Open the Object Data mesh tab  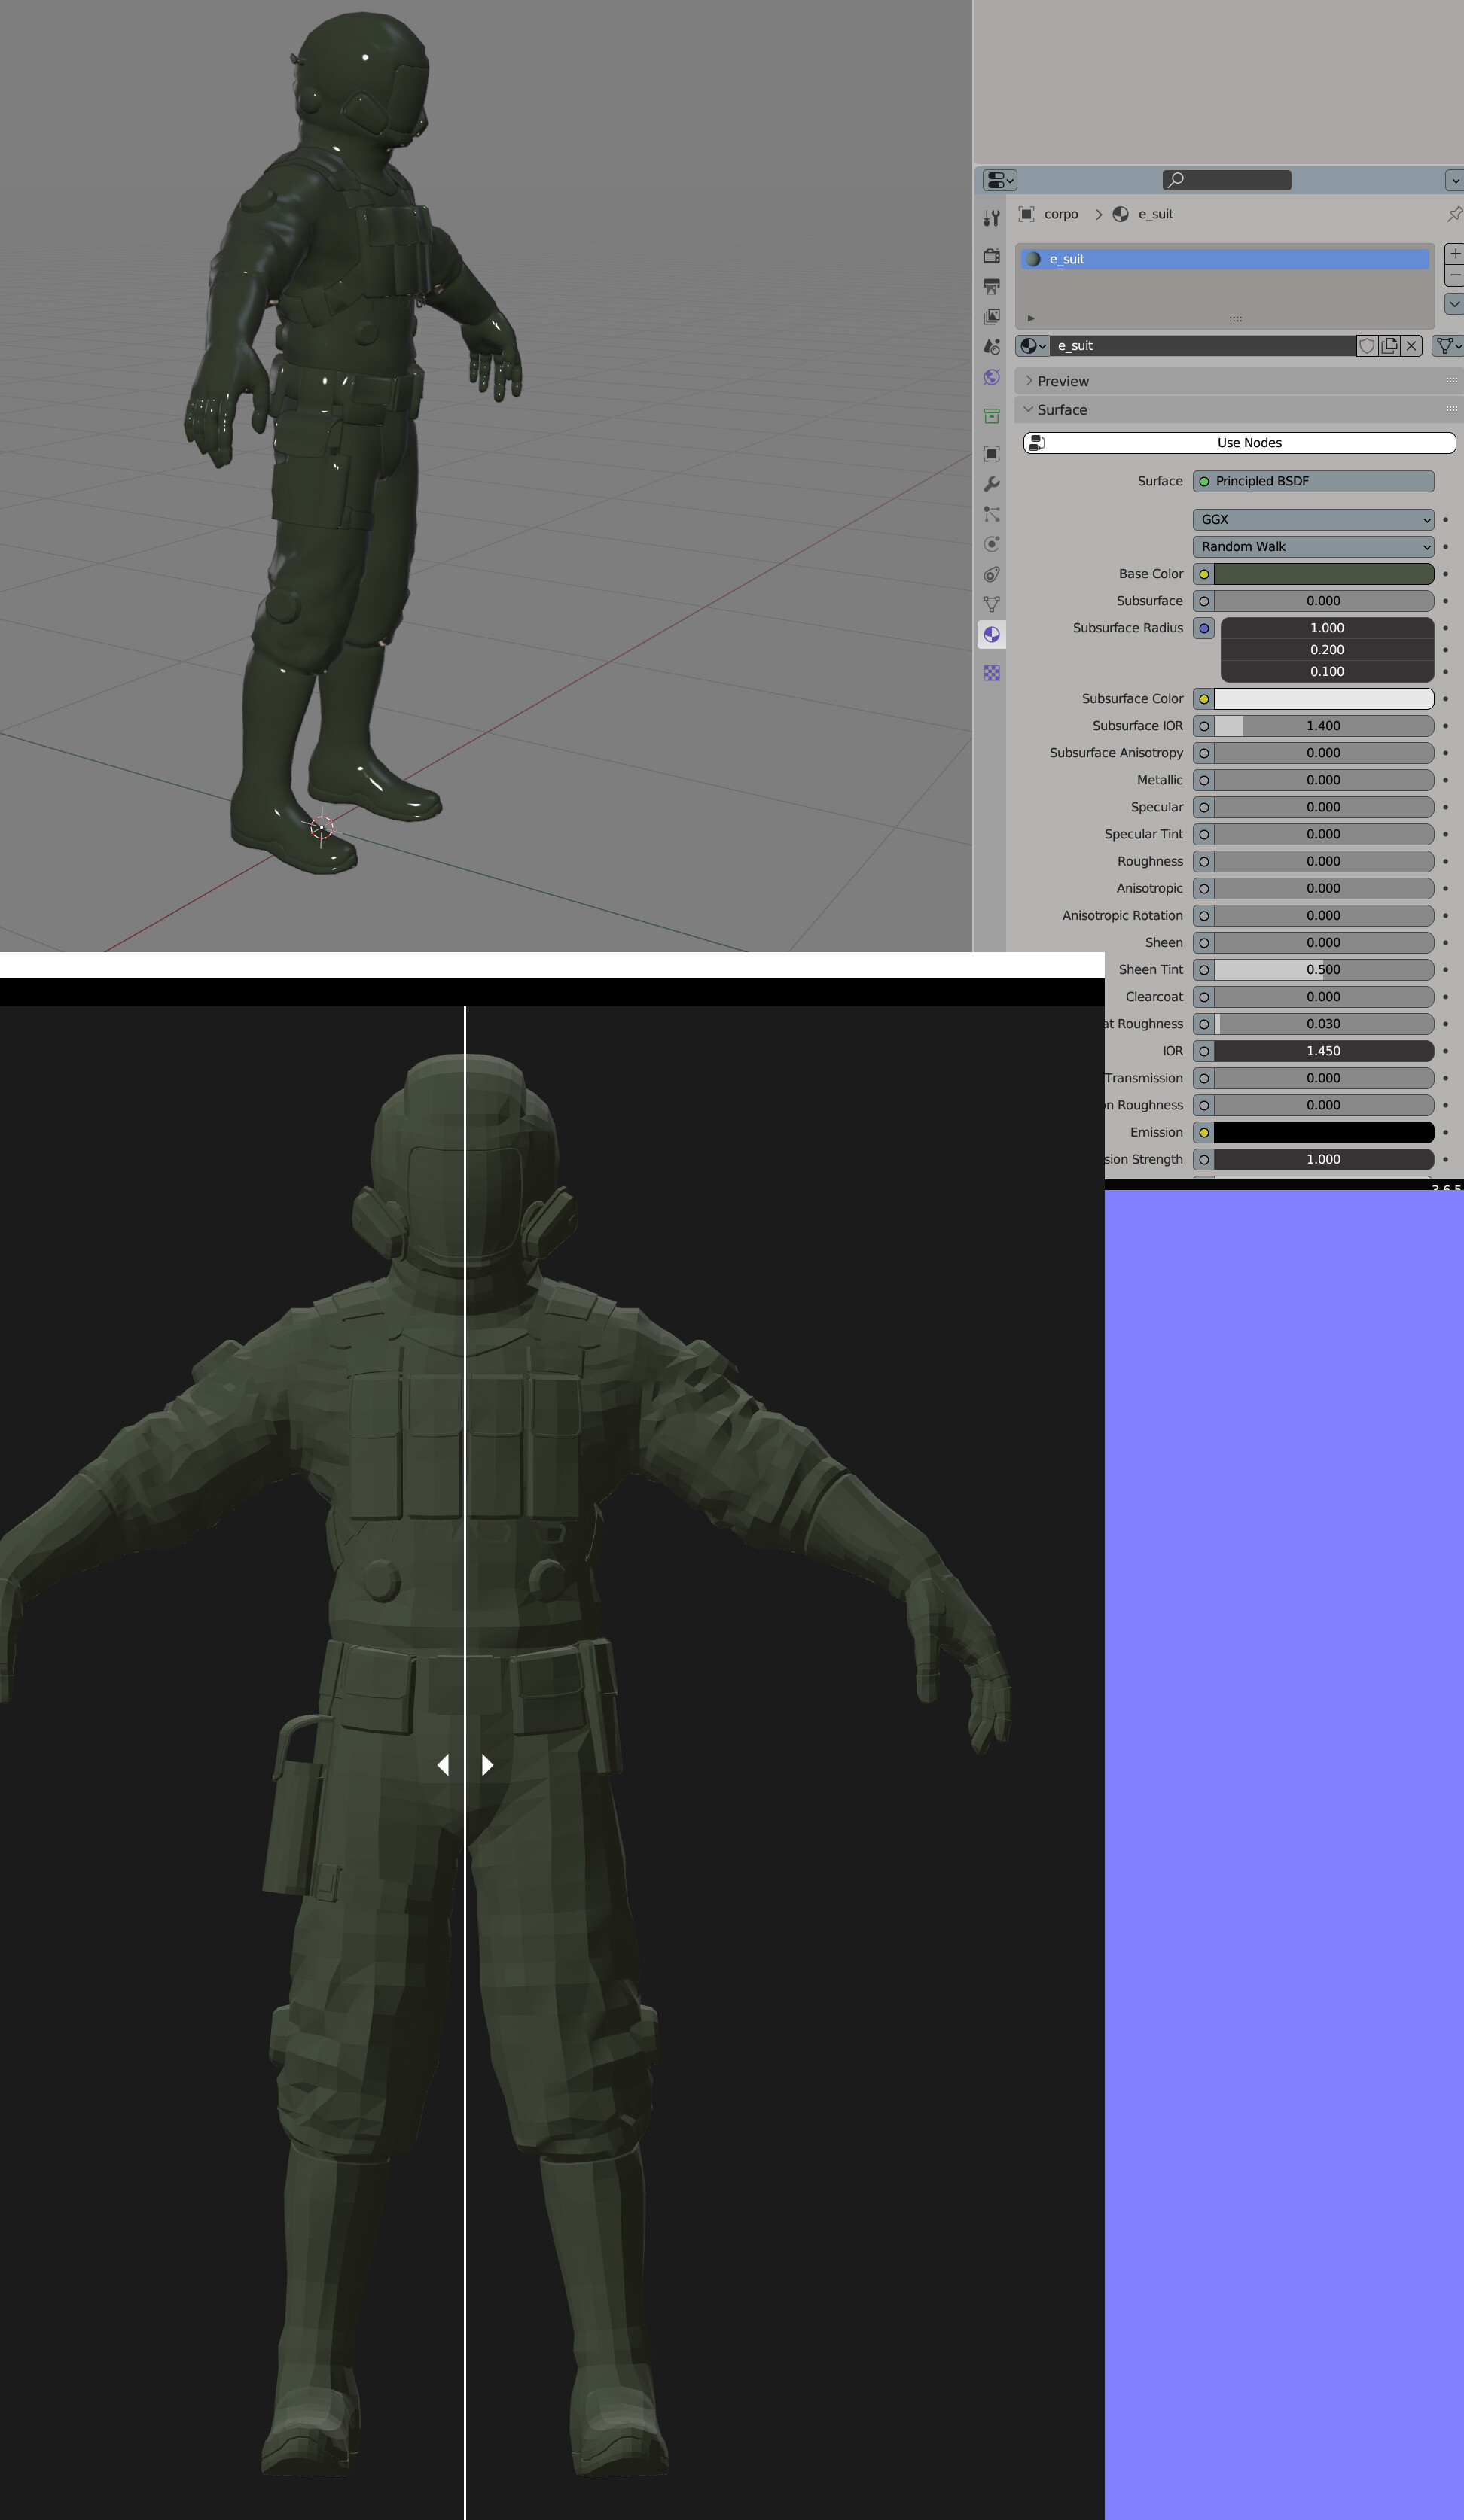tap(992, 604)
